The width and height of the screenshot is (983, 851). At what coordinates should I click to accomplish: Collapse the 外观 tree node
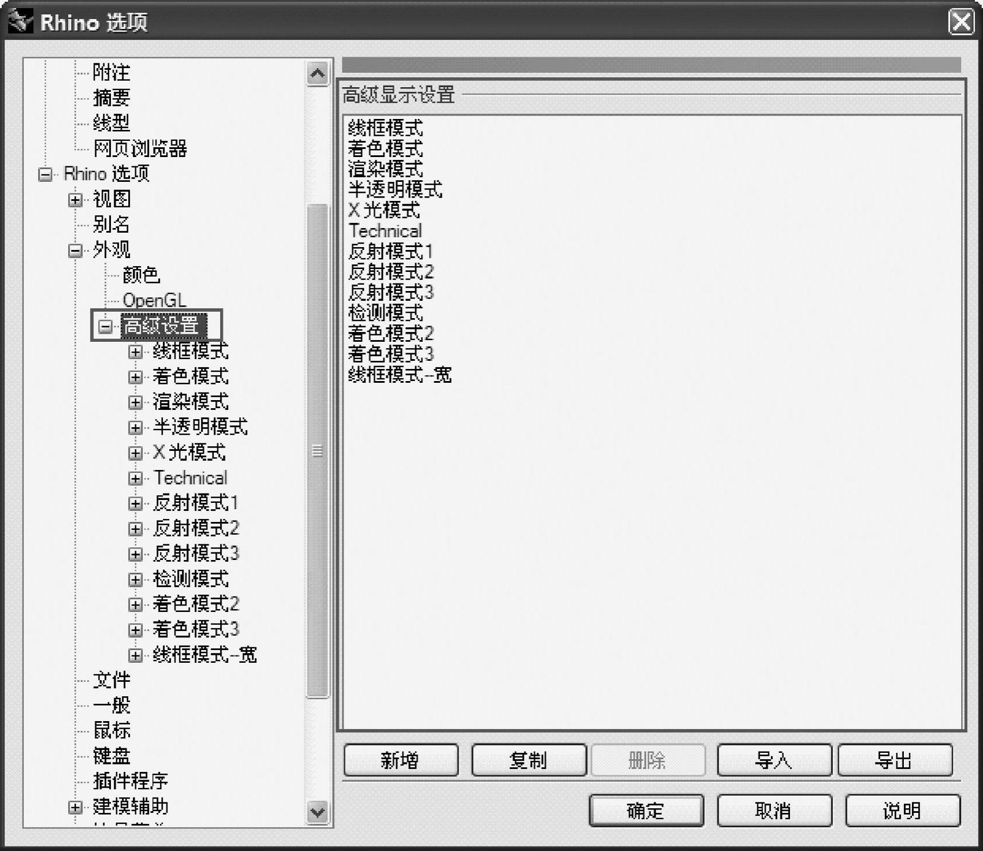[75, 251]
